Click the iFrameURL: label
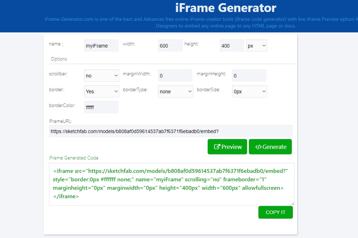This screenshot has width=358, height=238. [61, 121]
